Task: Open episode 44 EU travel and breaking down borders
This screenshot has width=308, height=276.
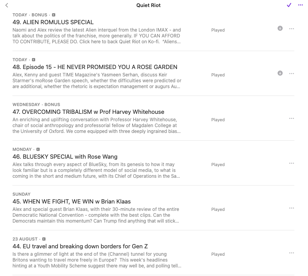Action: coord(80,246)
